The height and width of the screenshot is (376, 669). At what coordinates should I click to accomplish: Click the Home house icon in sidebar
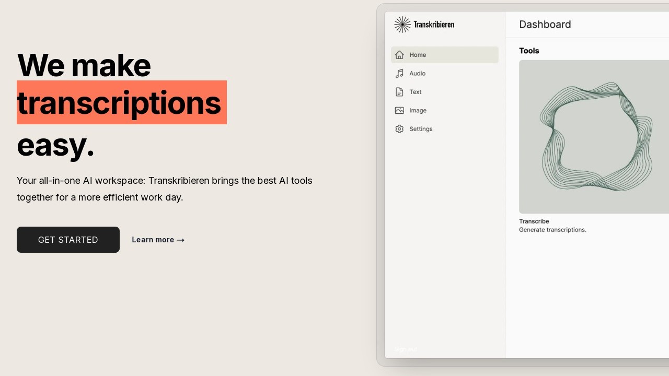point(399,55)
